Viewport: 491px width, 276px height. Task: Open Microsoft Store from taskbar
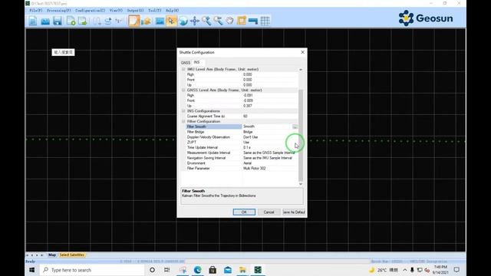(x=213, y=270)
